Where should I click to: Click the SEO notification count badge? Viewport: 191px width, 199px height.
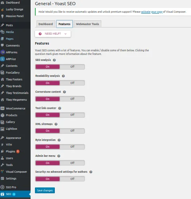click(x=14, y=194)
